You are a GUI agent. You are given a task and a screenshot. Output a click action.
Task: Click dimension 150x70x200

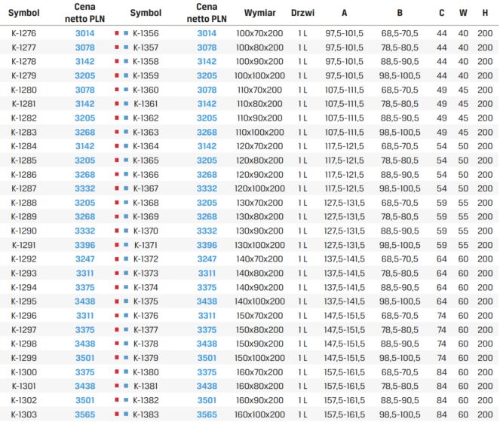[259, 315]
